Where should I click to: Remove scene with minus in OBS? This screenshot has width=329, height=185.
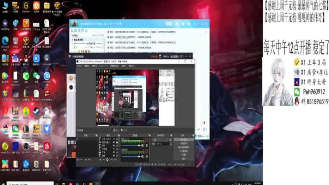pyautogui.click(x=81, y=160)
